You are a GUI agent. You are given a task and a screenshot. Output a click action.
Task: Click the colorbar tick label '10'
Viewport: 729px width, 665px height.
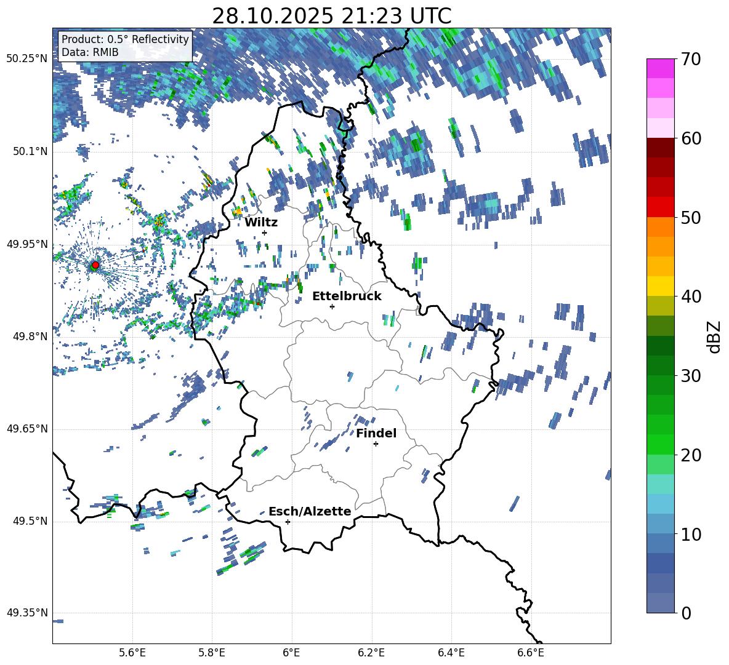[x=691, y=535]
